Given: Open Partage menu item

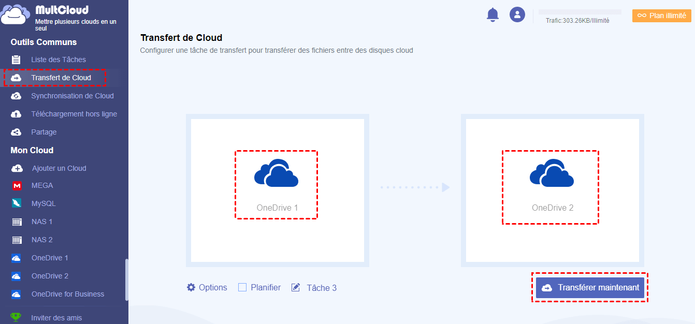Looking at the screenshot, I should click(x=44, y=132).
